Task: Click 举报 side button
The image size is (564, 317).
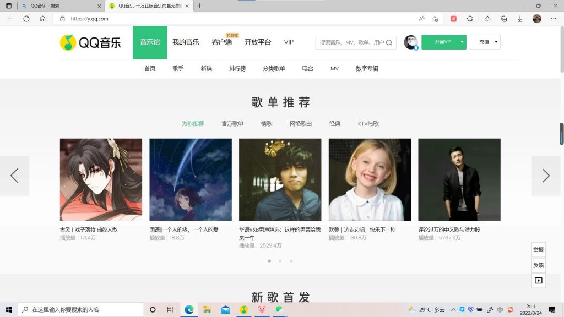Action: point(538,249)
